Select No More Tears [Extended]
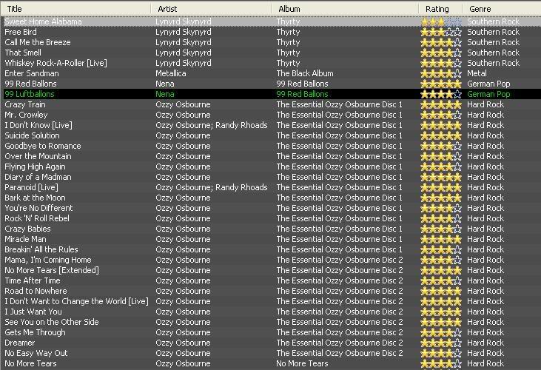This screenshot has width=541, height=370. (52, 270)
